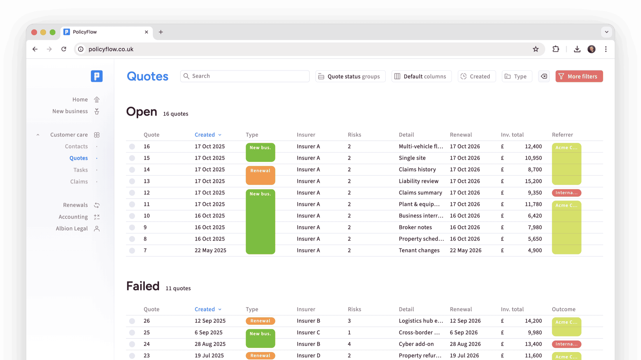Open Home via its house icon
Image resolution: width=641 pixels, height=360 pixels.
coord(97,100)
